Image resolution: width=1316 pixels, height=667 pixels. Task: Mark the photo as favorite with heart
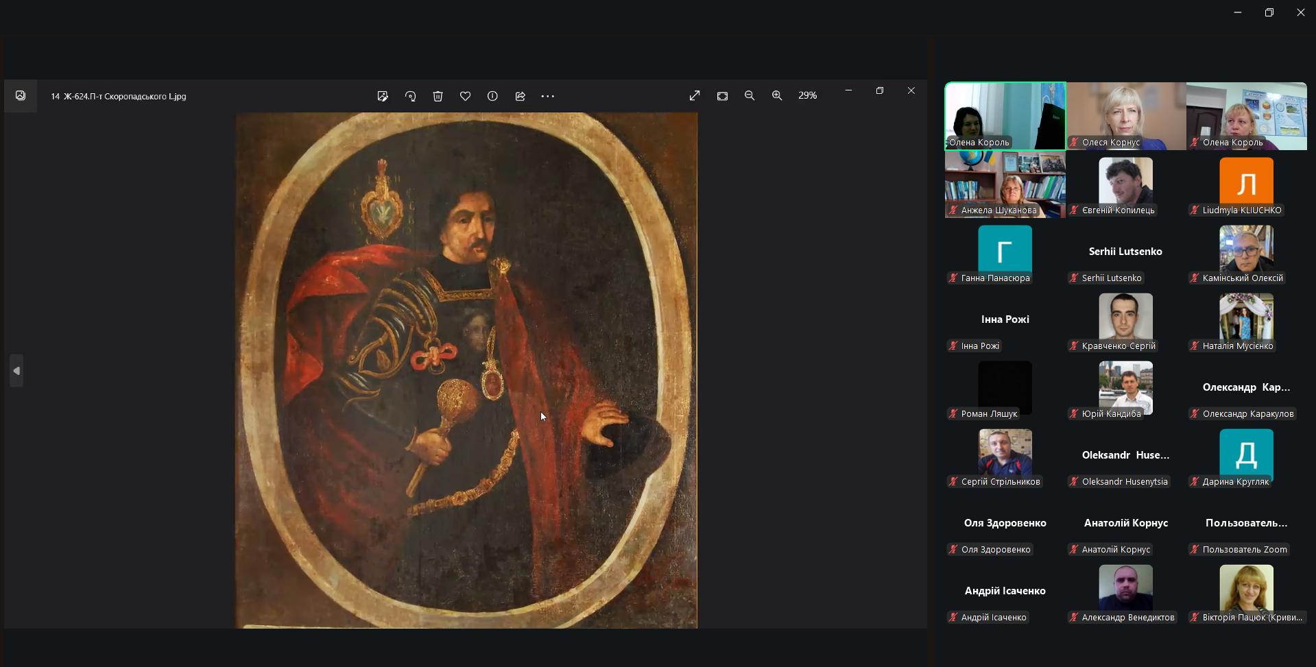click(x=465, y=96)
